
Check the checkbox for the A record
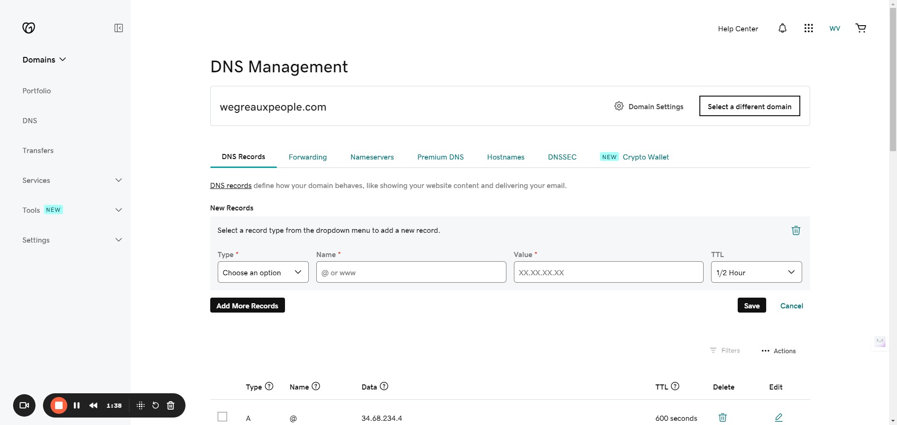(x=222, y=417)
